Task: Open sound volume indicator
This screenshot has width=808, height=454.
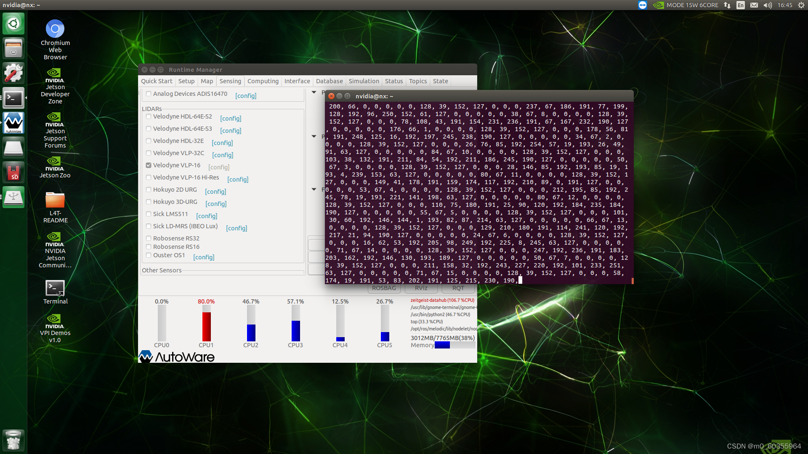Action: [x=768, y=5]
